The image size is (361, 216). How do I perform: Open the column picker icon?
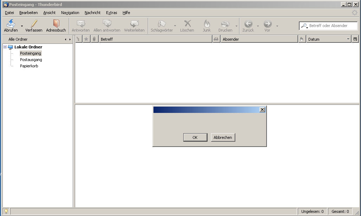pos(355,39)
